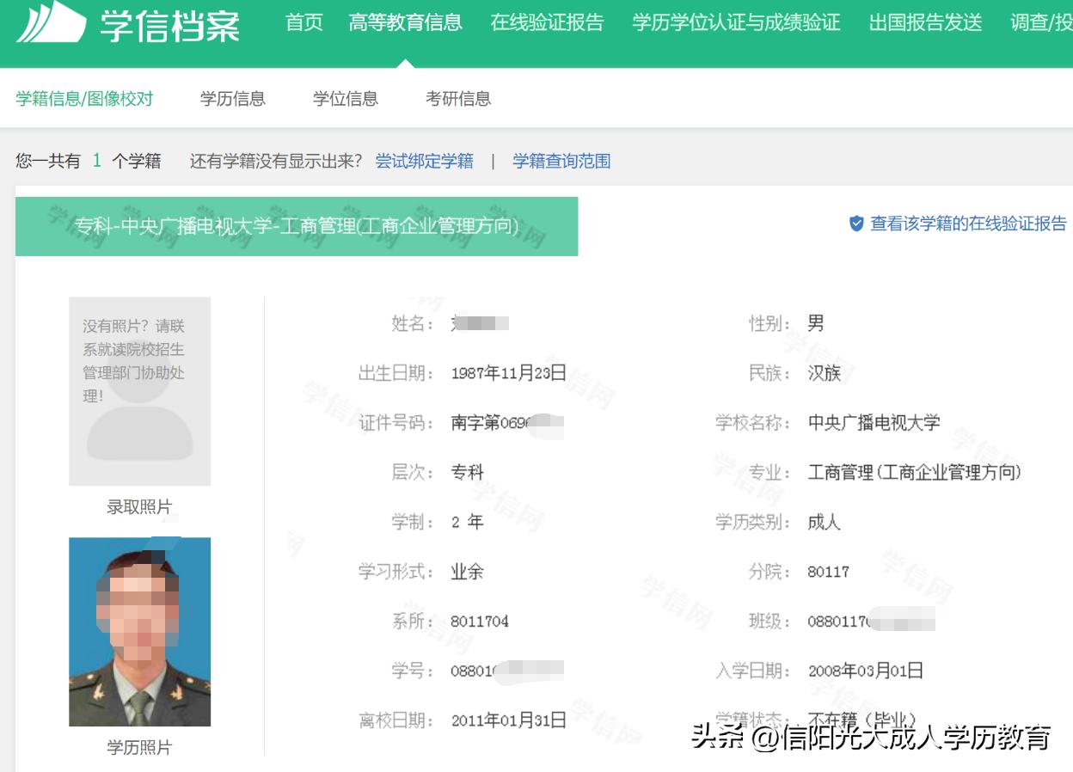Select the 高等教育信息 navigation item
This screenshot has width=1073, height=772.
407,24
